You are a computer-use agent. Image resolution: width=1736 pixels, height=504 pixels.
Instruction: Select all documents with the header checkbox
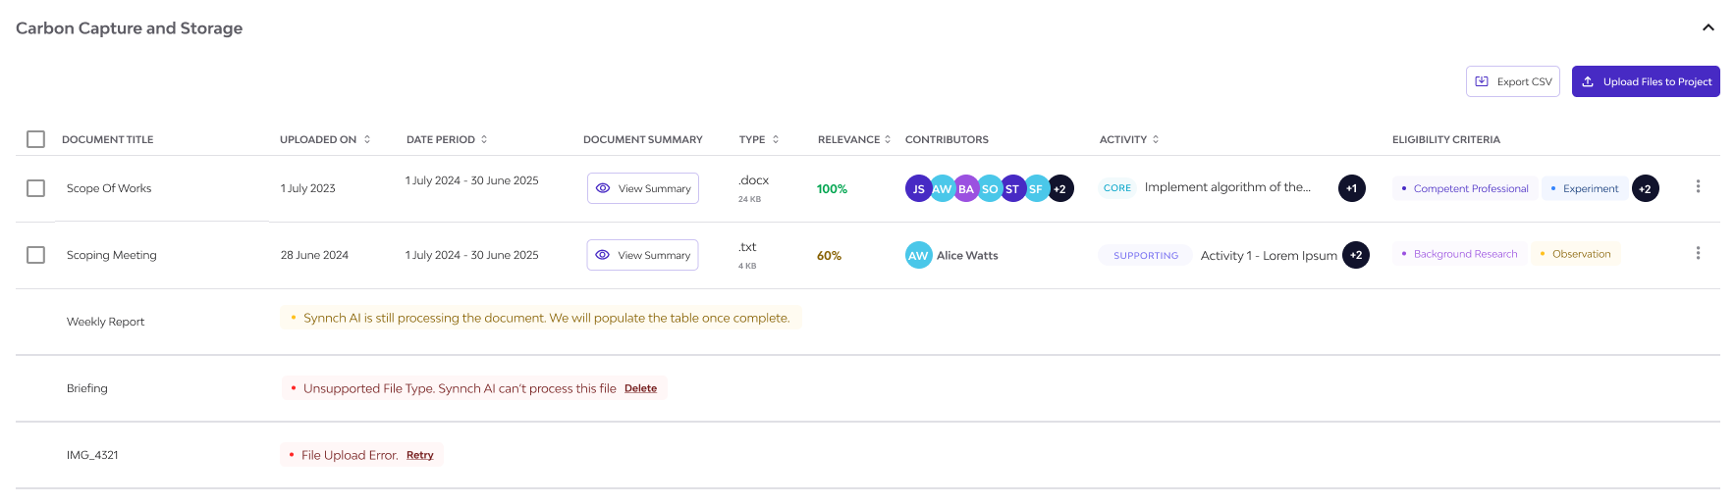[36, 139]
